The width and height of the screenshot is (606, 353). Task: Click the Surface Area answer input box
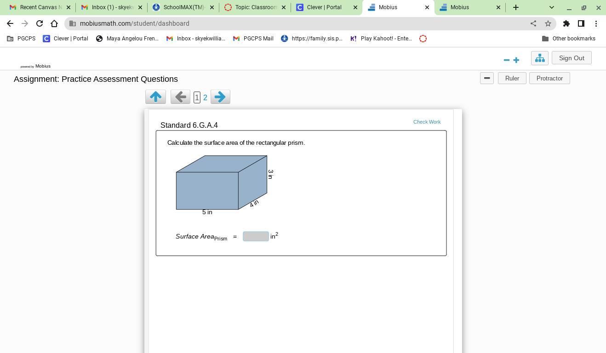pyautogui.click(x=256, y=236)
